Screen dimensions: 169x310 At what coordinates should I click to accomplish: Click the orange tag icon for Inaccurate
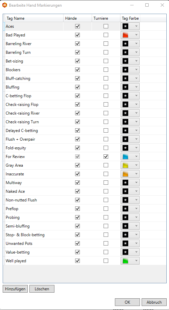(x=125, y=174)
